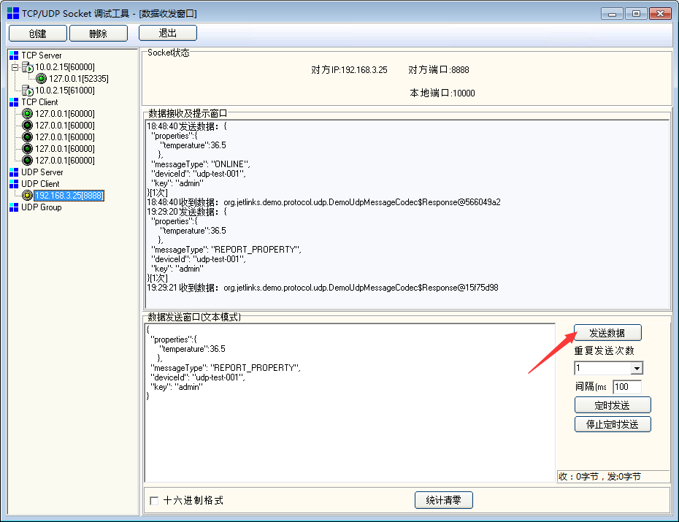Screen dimensions: 679x522
Task: Click the 间隔 interval input field
Action: 626,387
